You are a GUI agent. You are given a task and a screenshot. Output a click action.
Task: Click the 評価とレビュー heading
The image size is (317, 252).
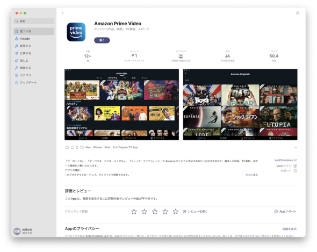(x=78, y=191)
